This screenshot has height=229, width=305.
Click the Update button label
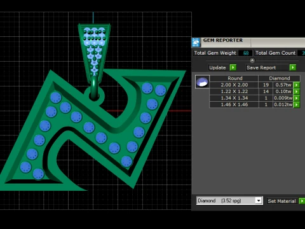(217, 67)
